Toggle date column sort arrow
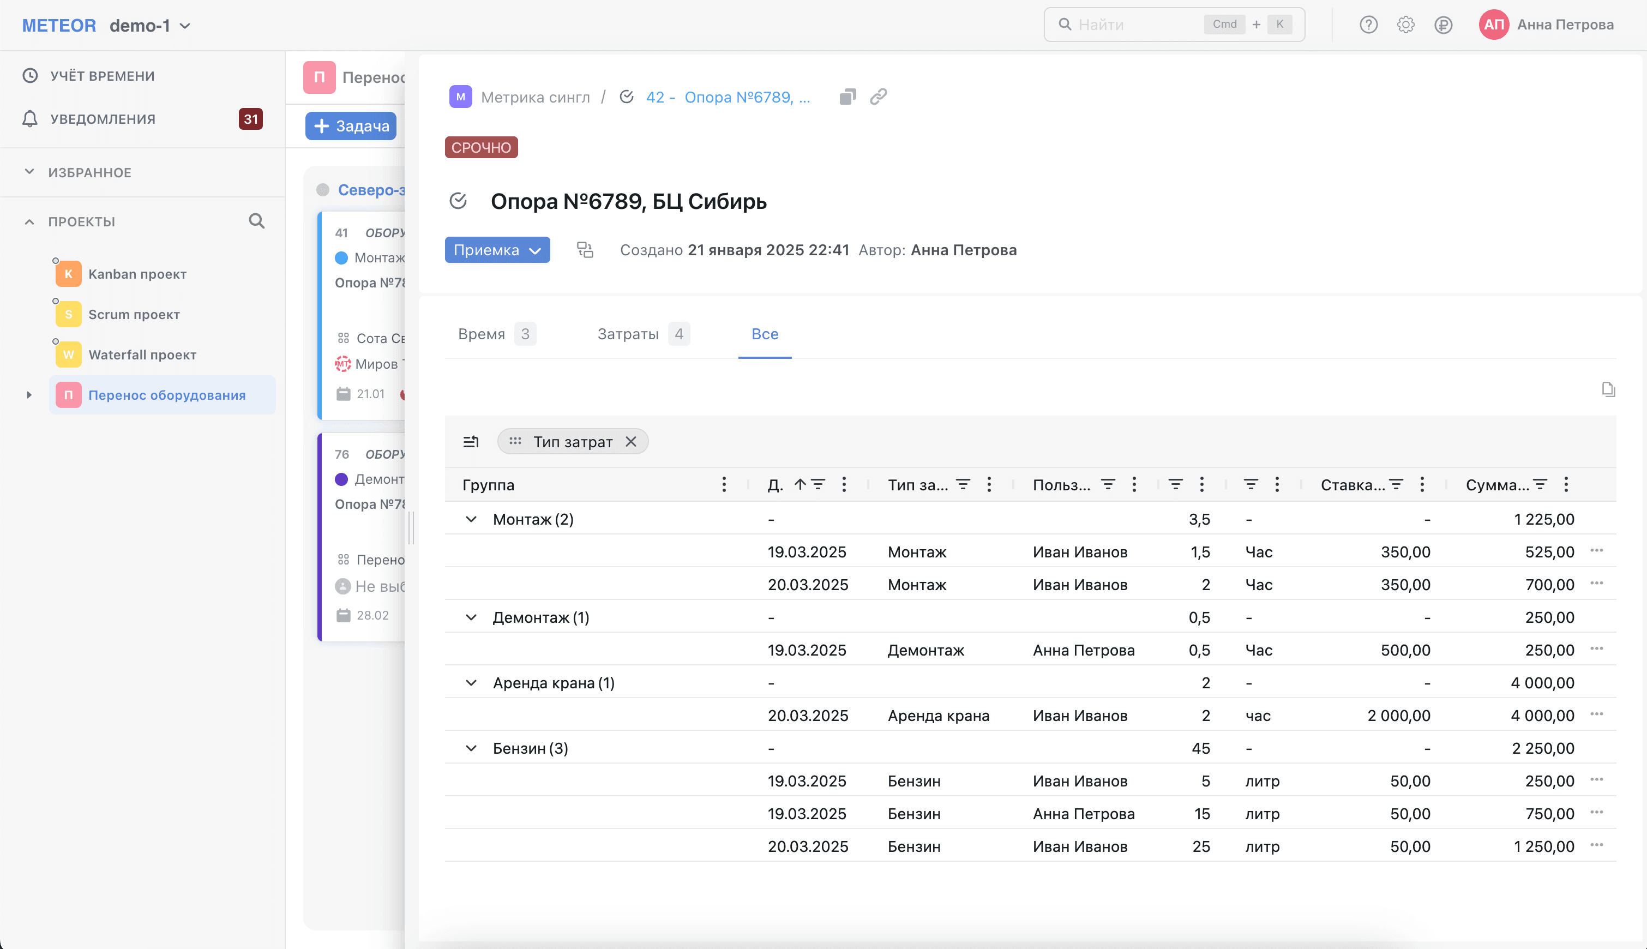Screen dimensions: 1647x949 click(x=800, y=484)
